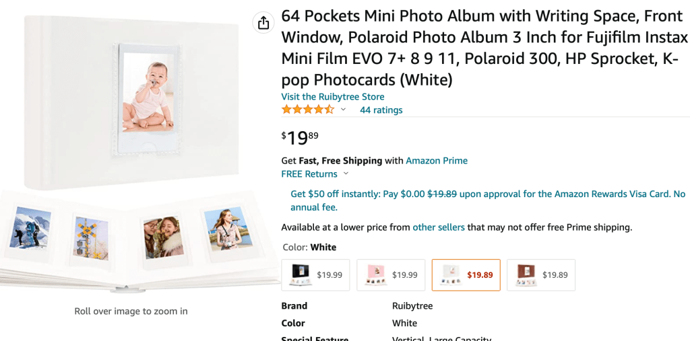Screen dimensions: 690x341
Task: Select the pink album swatch at $19.99
Action: 391,275
